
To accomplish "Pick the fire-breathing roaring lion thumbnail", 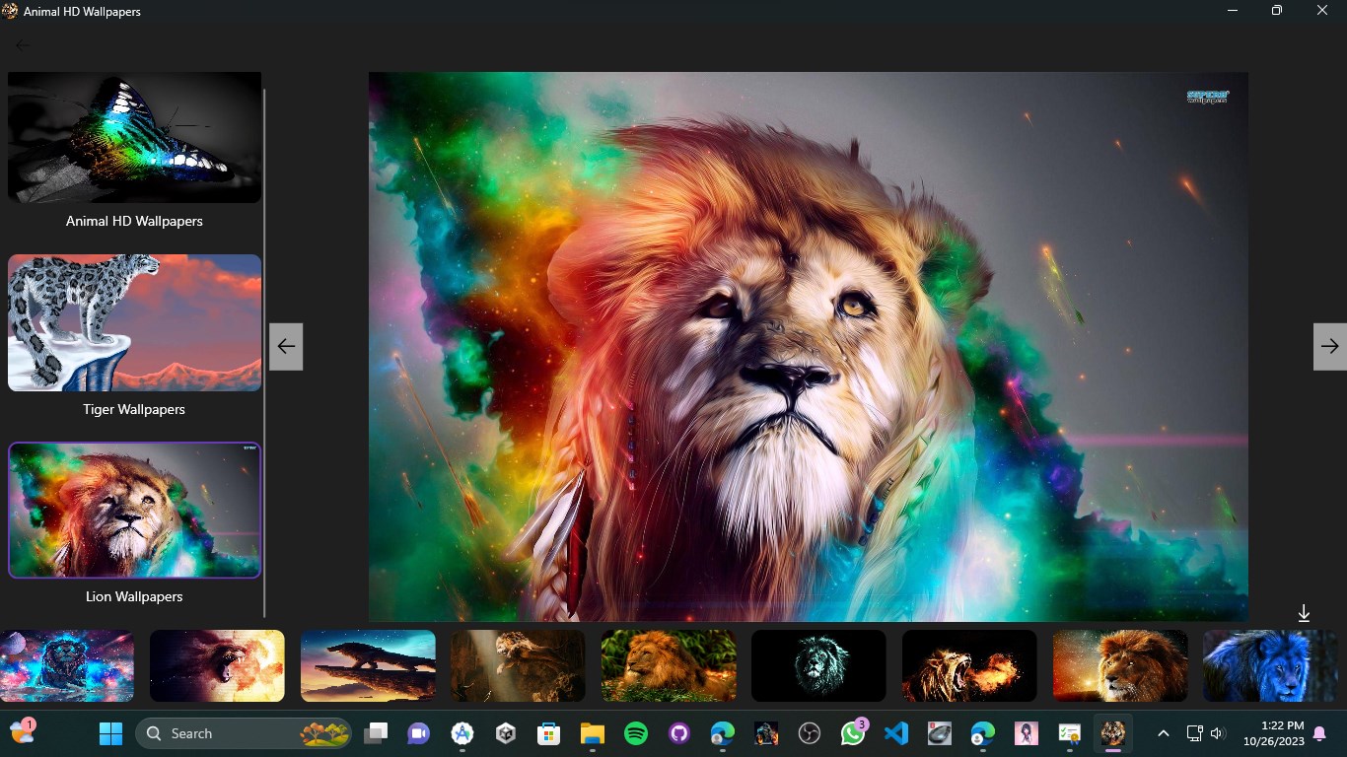I will [969, 666].
